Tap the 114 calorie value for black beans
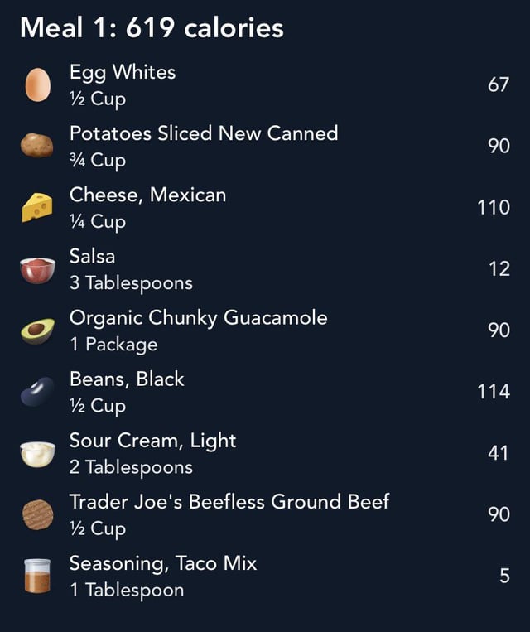The image size is (530, 632). pos(494,392)
